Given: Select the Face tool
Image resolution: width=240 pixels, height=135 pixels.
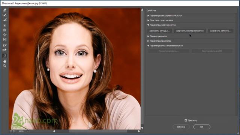Looking at the screenshot, I should click(x=4, y=55).
